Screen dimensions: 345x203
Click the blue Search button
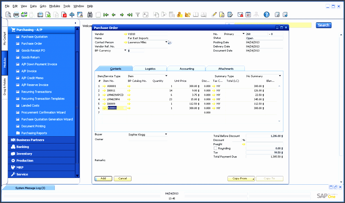point(323,25)
